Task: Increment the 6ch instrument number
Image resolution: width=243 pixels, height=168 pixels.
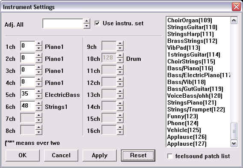Action: 39,103
